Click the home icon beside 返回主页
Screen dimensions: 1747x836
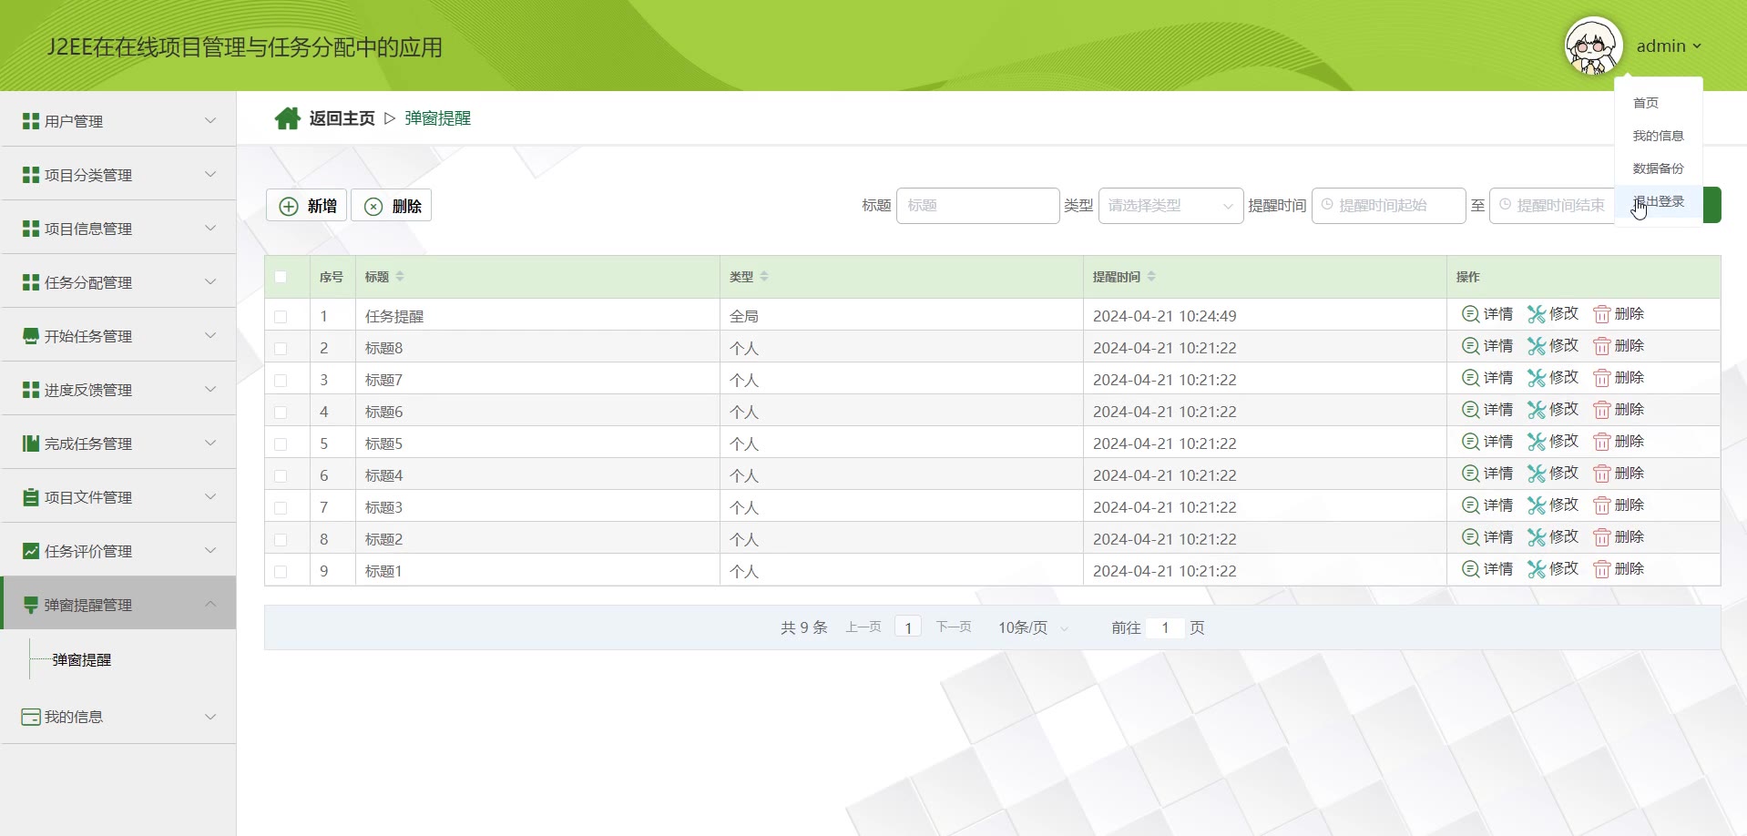pos(288,118)
